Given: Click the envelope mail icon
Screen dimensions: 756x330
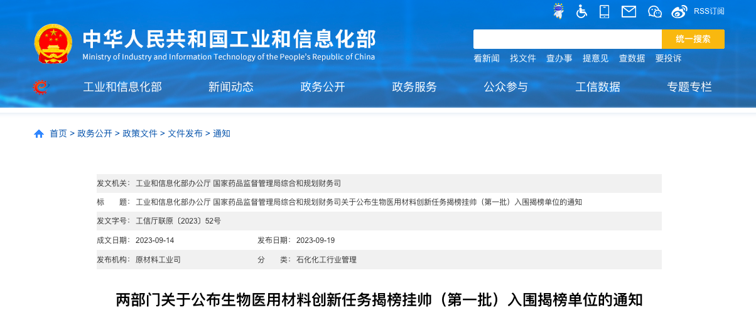Looking at the screenshot, I should (x=629, y=11).
